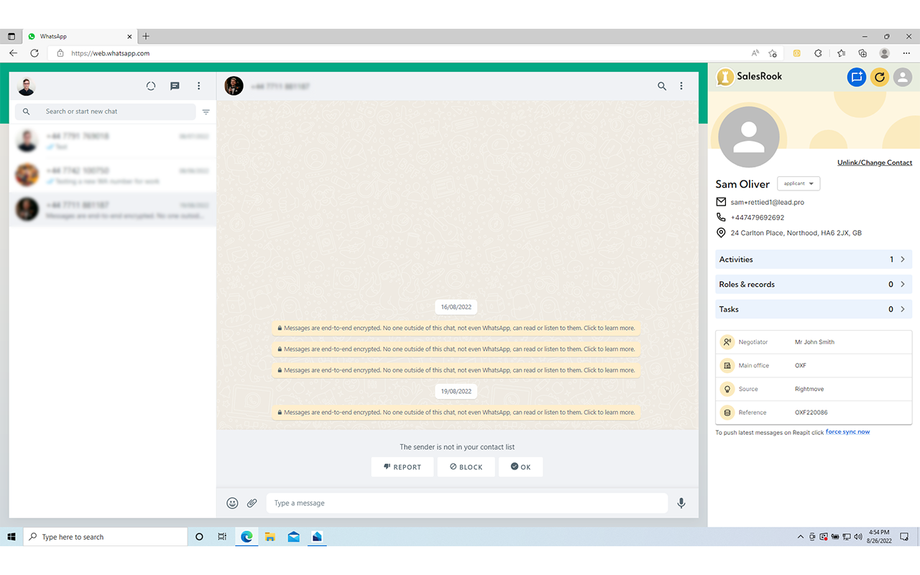Viewport: 920px width, 575px height.
Task: Open File Explorer from taskbar
Action: tap(270, 537)
